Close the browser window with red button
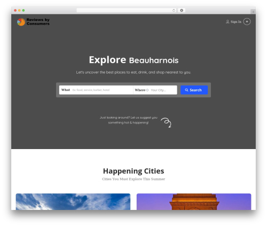 (x=15, y=10)
